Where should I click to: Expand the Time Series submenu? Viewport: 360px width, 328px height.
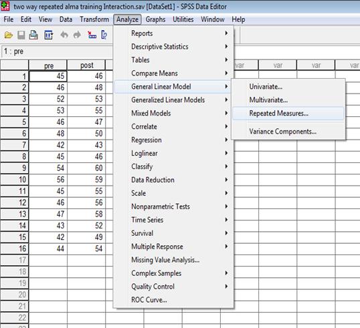coord(174,220)
